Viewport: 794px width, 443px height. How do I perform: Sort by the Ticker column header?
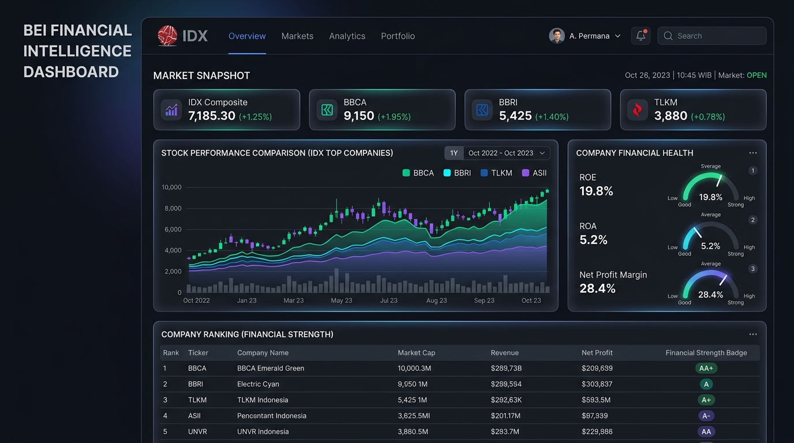tap(198, 352)
